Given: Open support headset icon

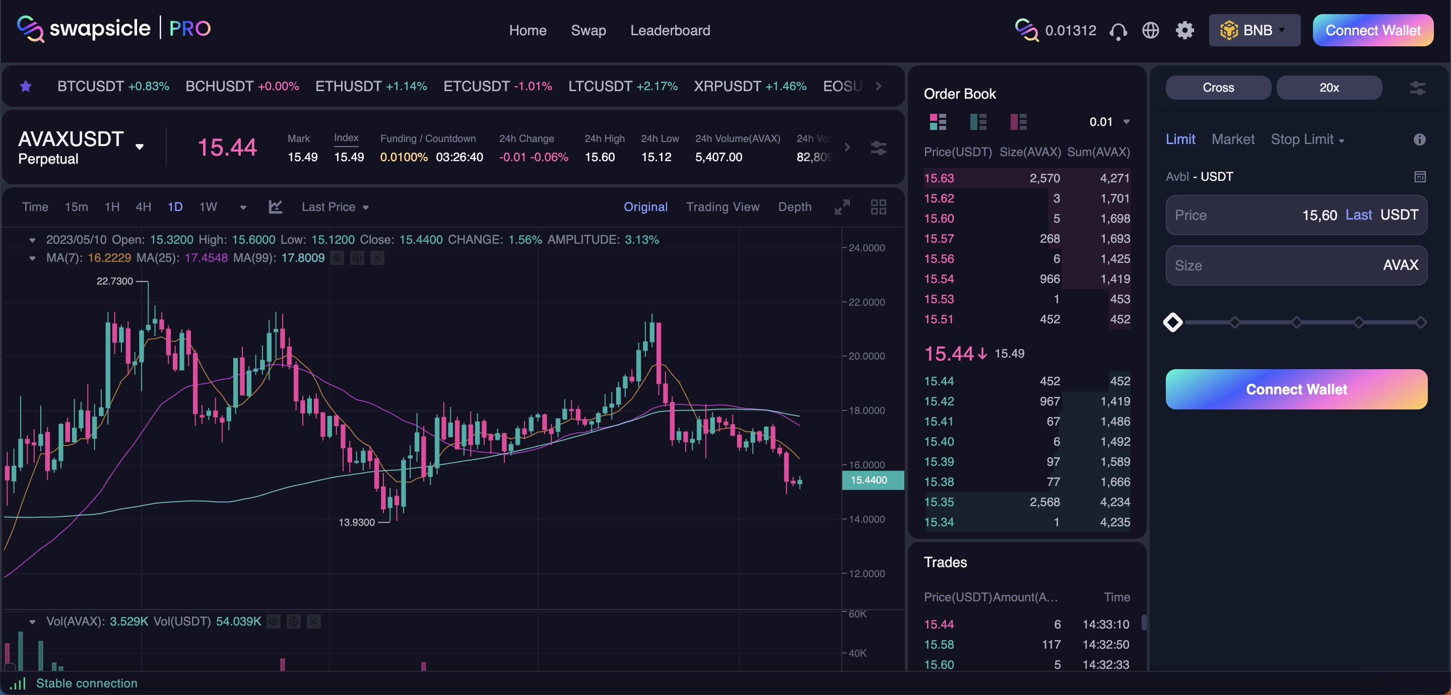Looking at the screenshot, I should (1118, 30).
